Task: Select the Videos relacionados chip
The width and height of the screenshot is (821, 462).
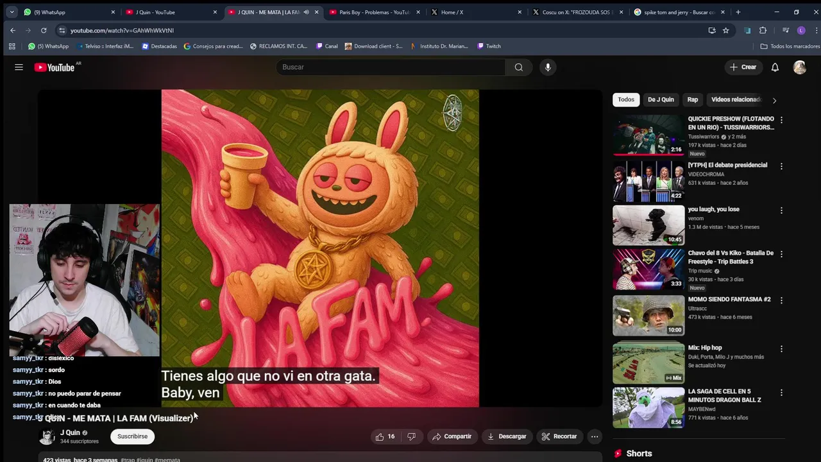Action: pos(736,99)
